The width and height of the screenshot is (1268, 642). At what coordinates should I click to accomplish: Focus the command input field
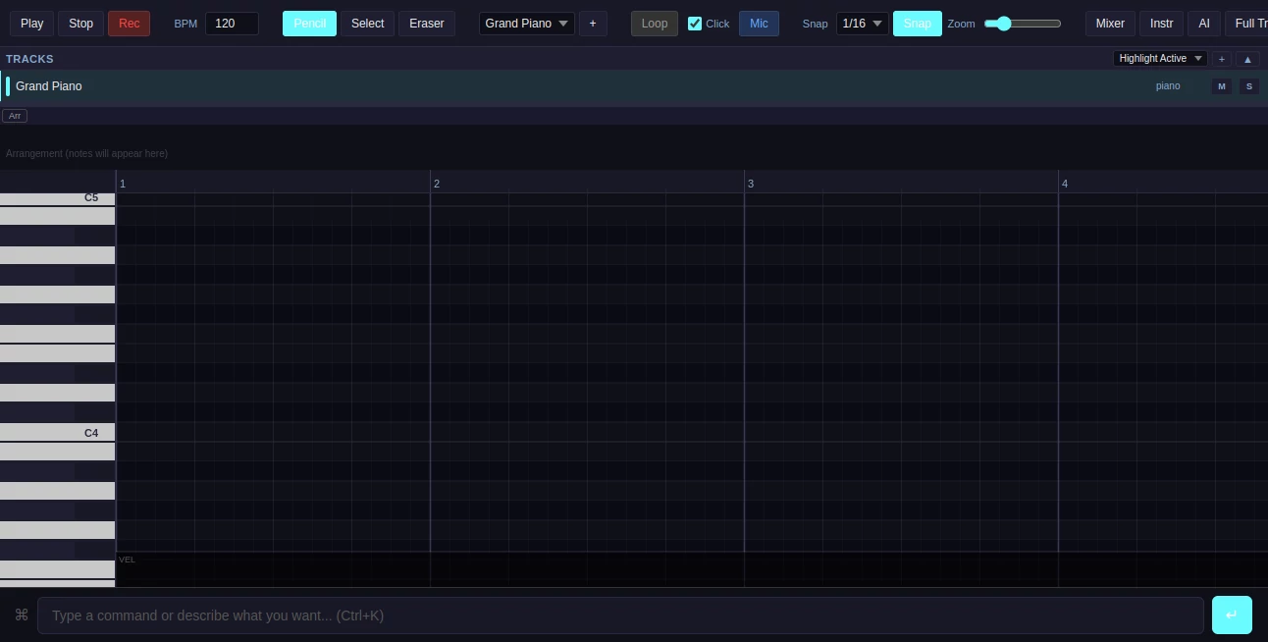620,615
